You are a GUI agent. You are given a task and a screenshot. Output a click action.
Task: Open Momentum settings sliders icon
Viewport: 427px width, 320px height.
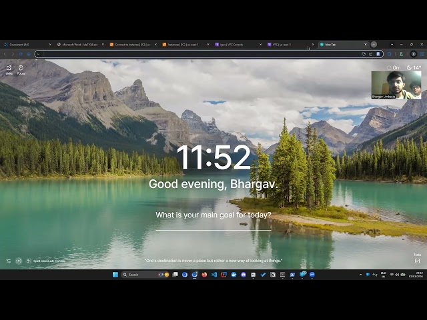pyautogui.click(x=9, y=261)
